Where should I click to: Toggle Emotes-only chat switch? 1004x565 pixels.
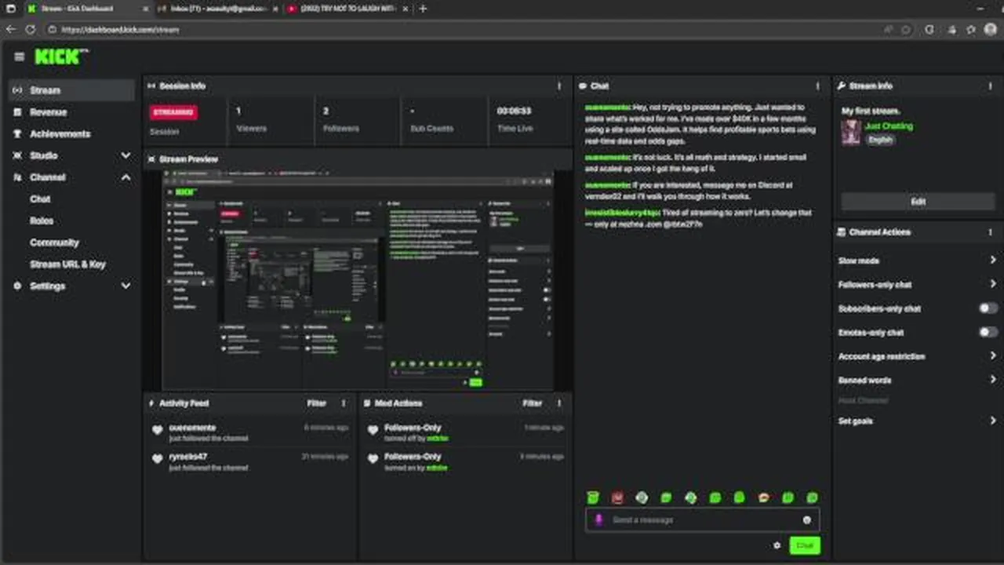tap(988, 333)
